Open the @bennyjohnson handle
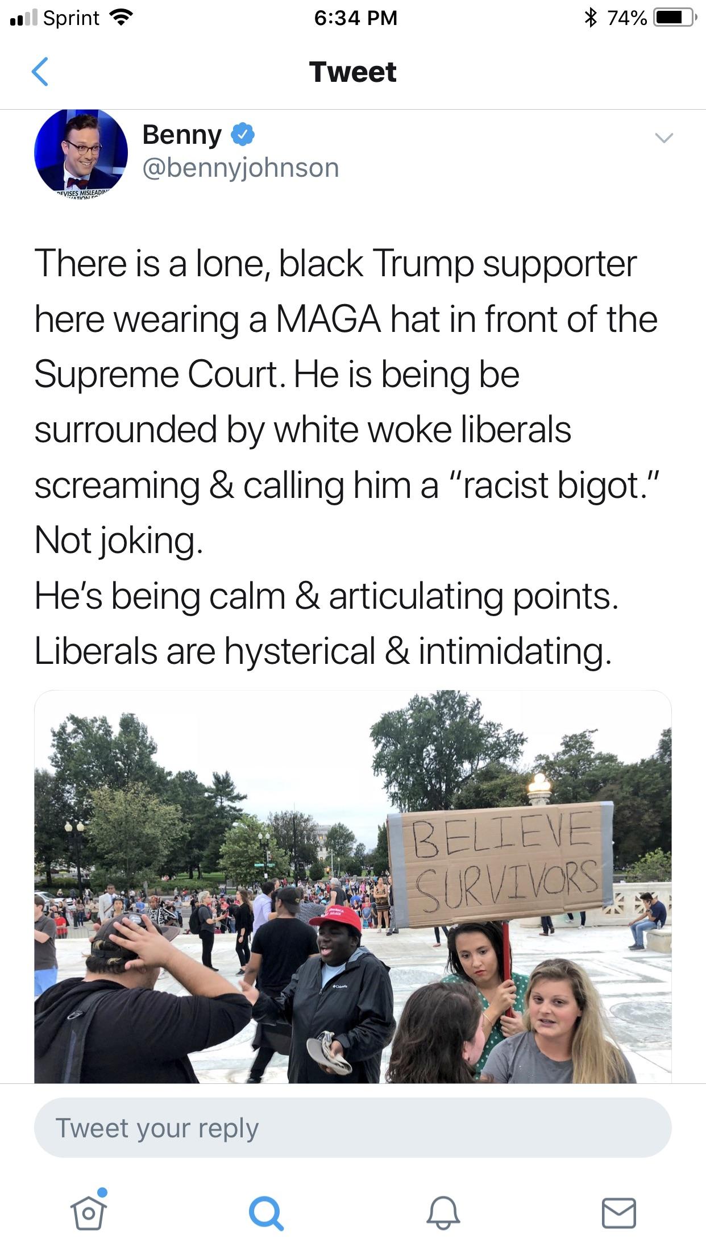The height and width of the screenshot is (1255, 706). [x=240, y=168]
